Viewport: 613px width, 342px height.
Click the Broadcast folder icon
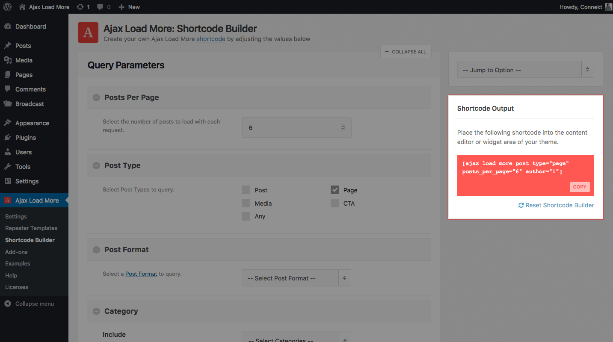[8, 104]
